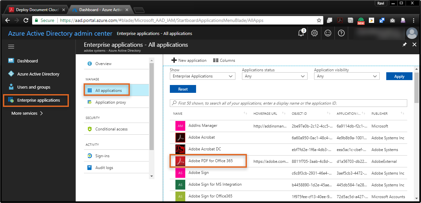Screen dimensions: 421x203
Task: Open the Applications status dropdown
Action: pos(275,76)
